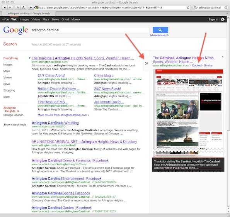Open Arlington Cardinal Crime & Forensics Facebook
This screenshot has height=217, width=230.
pyautogui.click(x=70, y=161)
